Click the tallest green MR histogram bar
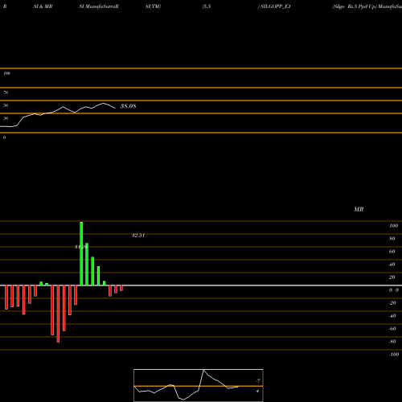This screenshot has width=402, height=402. 81,253
